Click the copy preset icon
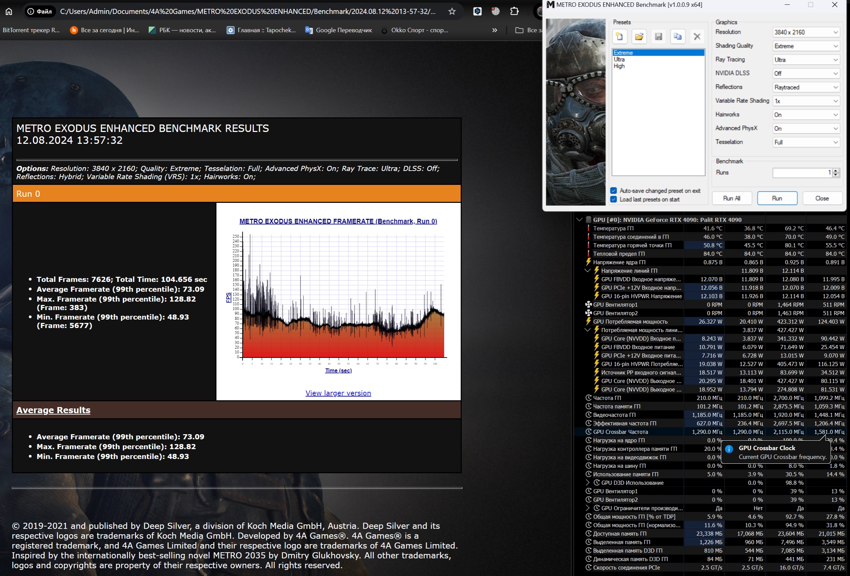Viewport: 850px width, 576px height. (677, 37)
